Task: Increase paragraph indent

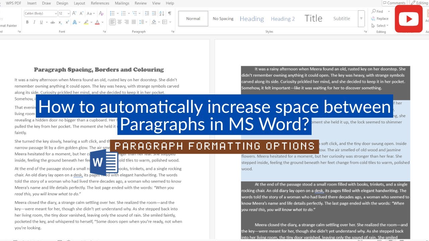Action: click(x=154, y=13)
